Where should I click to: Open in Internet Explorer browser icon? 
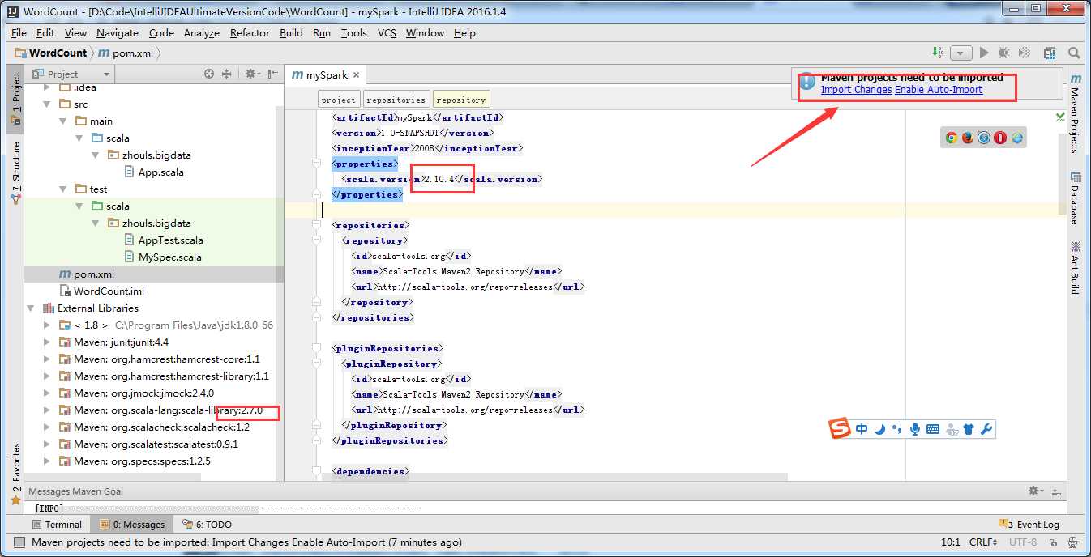pyautogui.click(x=1017, y=138)
